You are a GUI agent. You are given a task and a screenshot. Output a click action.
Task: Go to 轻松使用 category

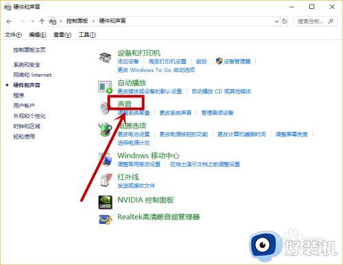pyautogui.click(x=24, y=137)
